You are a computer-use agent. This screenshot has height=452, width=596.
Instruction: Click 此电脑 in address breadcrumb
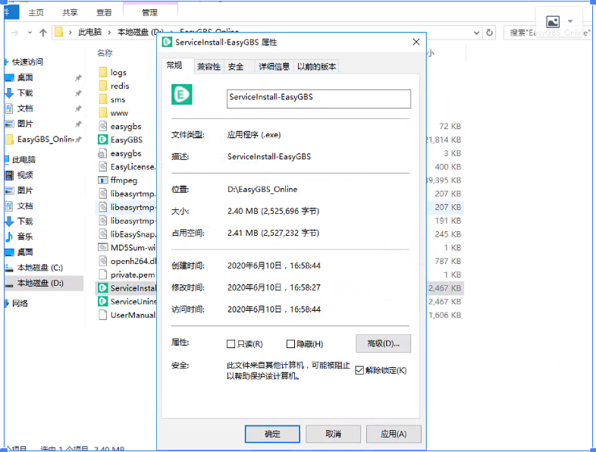(x=89, y=32)
